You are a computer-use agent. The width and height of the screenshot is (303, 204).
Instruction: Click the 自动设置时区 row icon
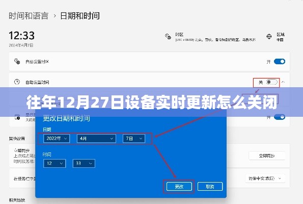(x=17, y=62)
